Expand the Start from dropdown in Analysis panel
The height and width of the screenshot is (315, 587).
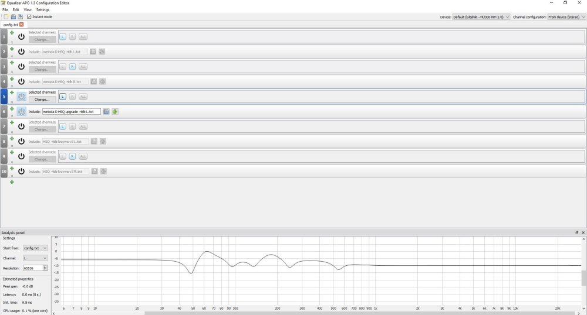pos(36,248)
